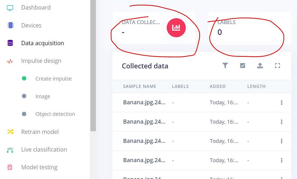Go to Dashboard in the sidebar

tap(36, 8)
